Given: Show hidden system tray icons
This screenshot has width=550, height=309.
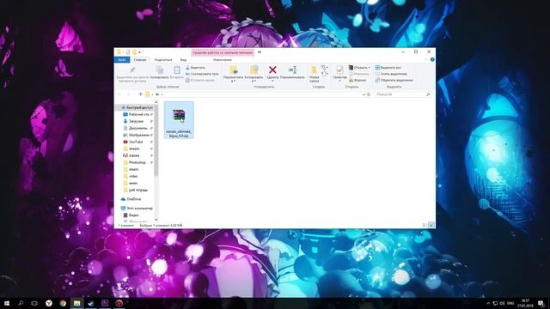Looking at the screenshot, I should [x=488, y=303].
